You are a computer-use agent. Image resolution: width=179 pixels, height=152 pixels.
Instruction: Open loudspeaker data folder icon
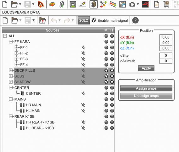(x=14, y=20)
